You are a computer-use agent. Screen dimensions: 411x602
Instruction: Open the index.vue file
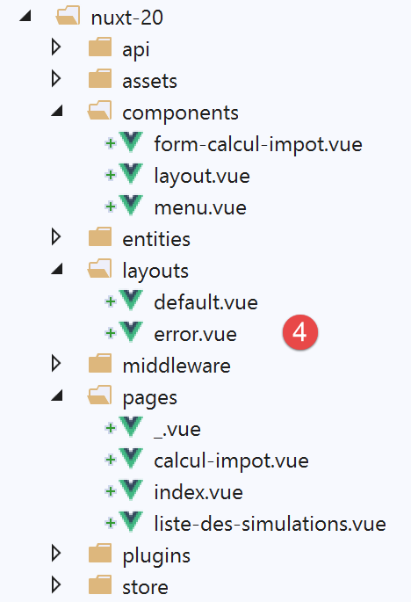198,492
